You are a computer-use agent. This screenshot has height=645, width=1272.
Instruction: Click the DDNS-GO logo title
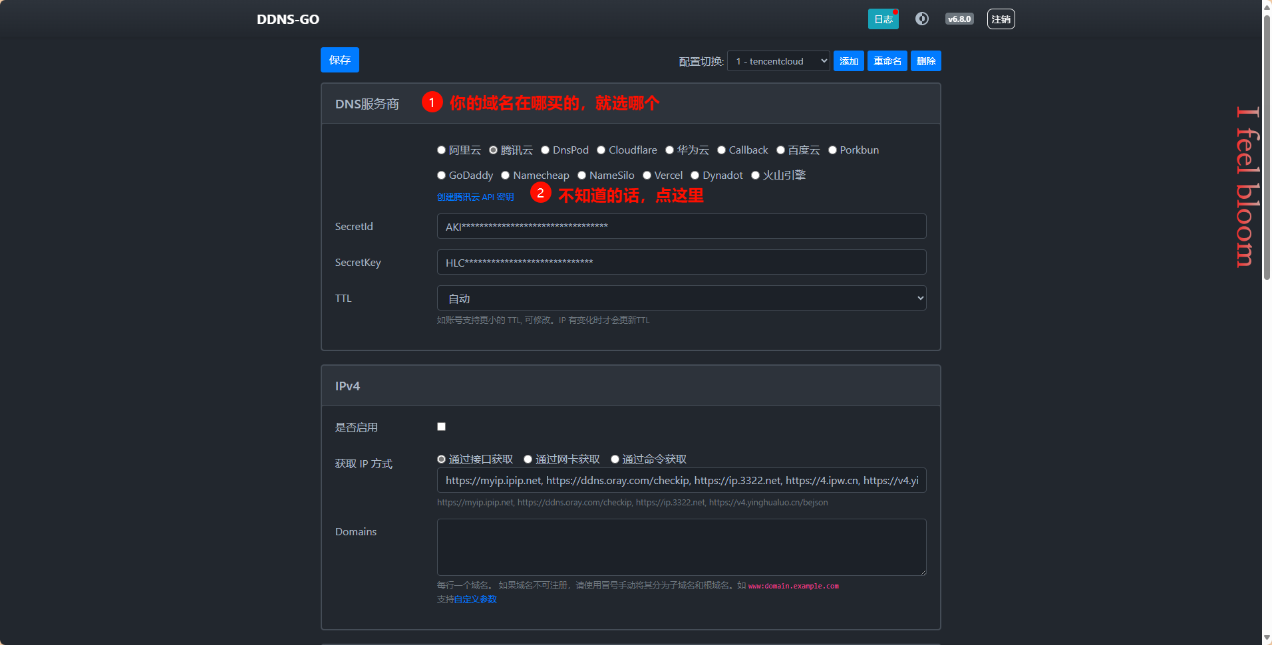[287, 19]
